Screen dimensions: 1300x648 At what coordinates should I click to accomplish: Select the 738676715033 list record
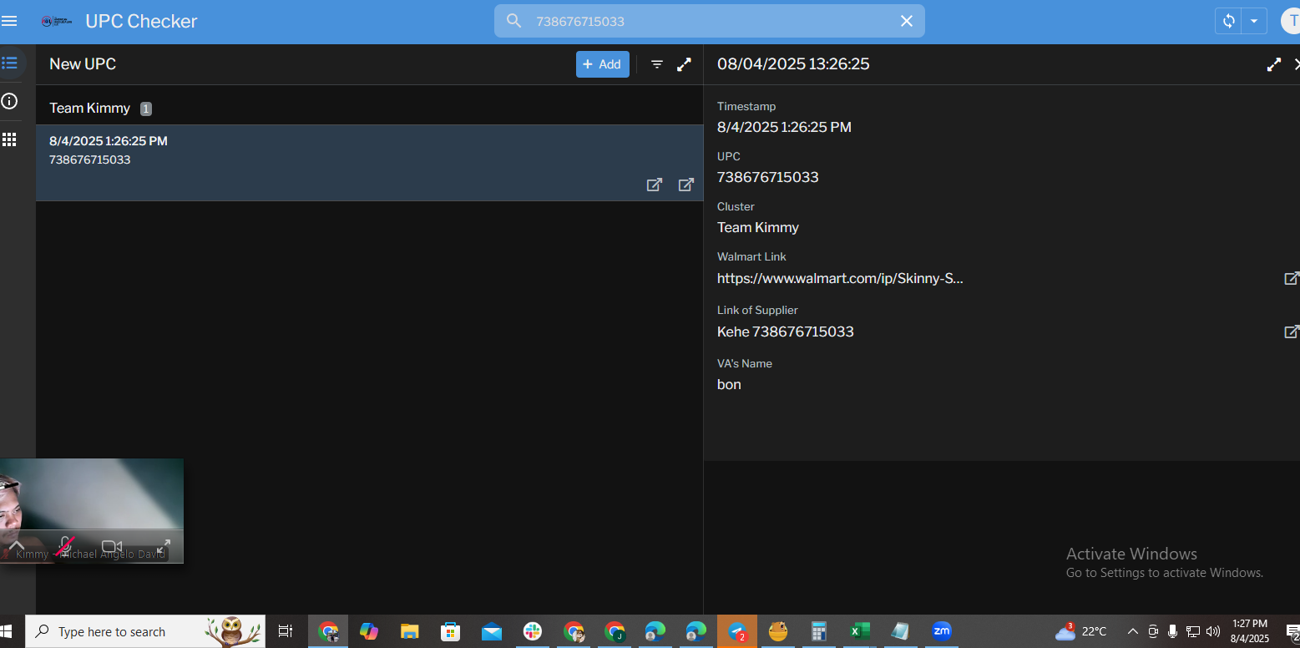(x=334, y=150)
